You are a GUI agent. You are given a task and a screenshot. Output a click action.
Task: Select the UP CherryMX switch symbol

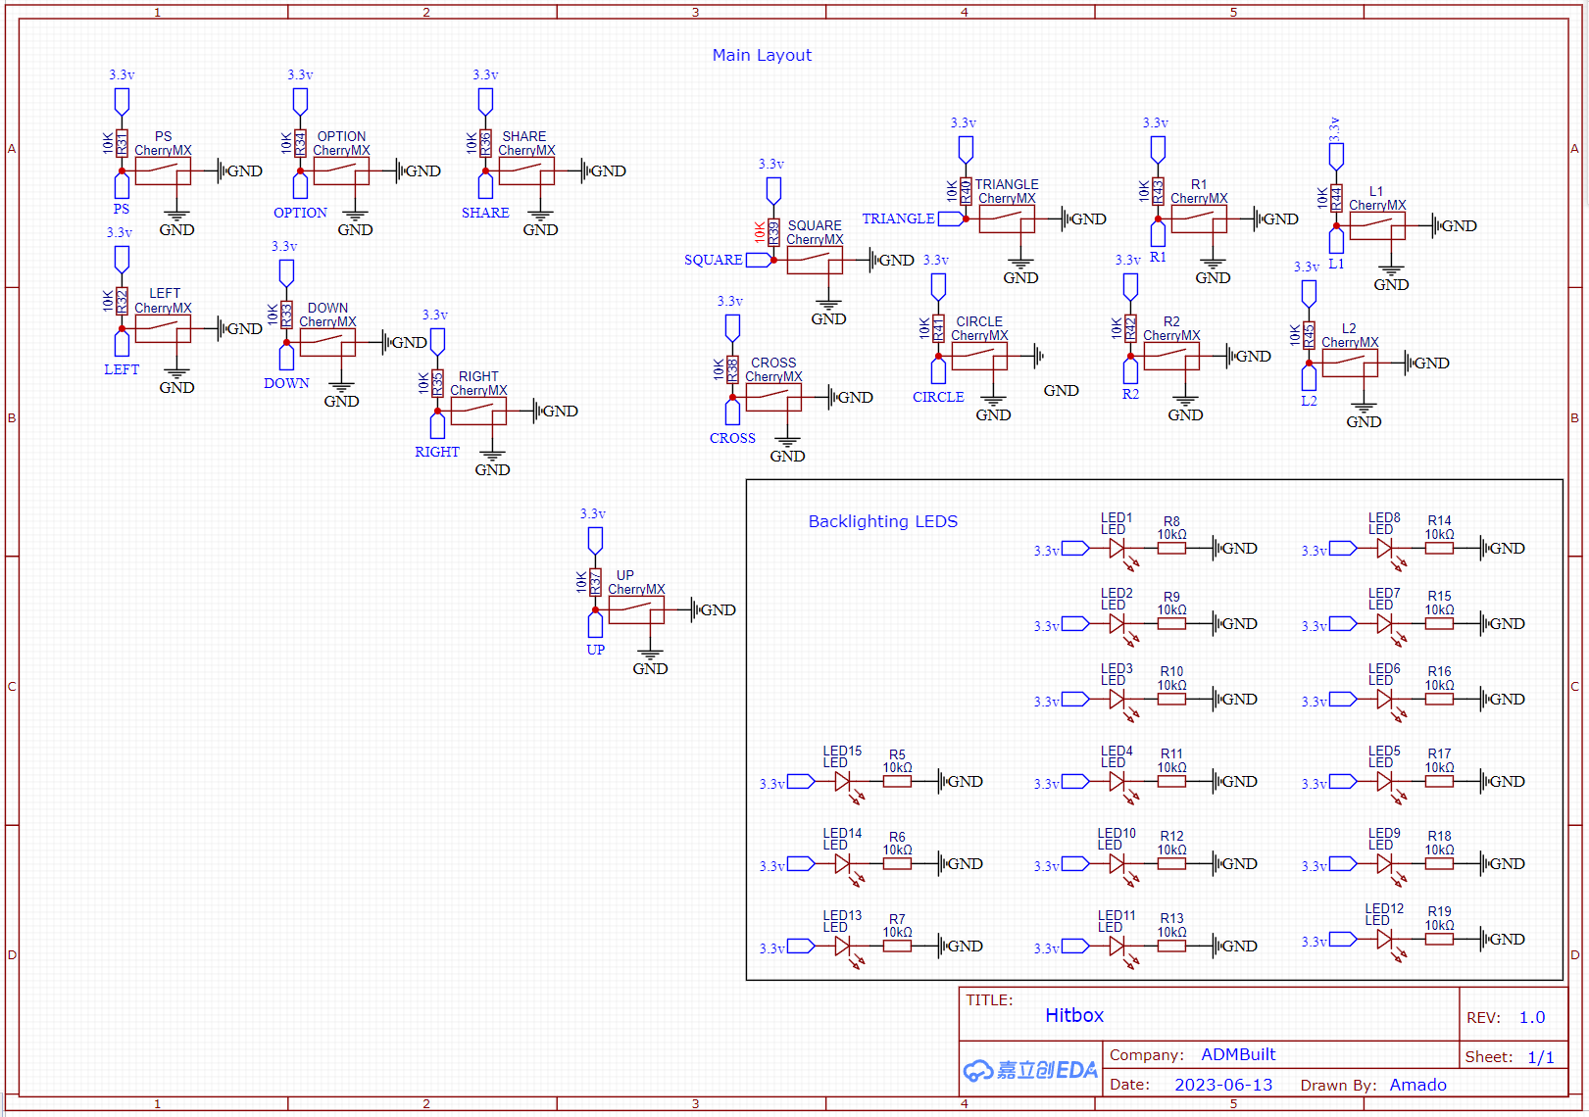pos(636,610)
